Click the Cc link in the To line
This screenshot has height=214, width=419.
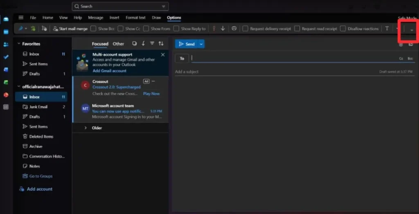tap(401, 58)
